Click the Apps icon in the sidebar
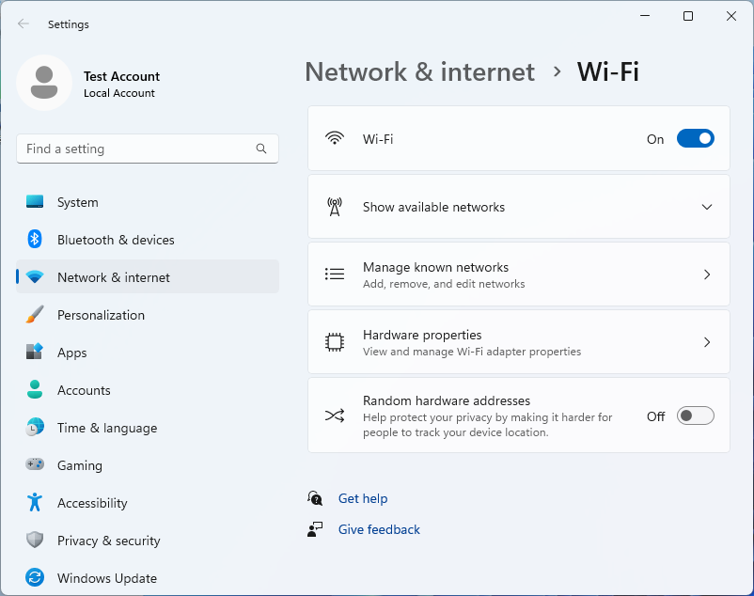The image size is (754, 596). coord(35,352)
